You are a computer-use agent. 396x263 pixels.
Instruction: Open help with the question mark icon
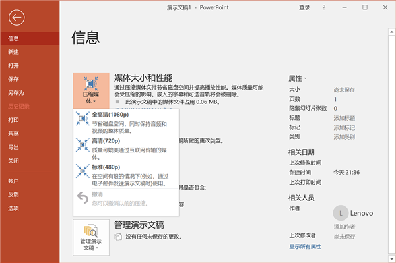coord(324,7)
